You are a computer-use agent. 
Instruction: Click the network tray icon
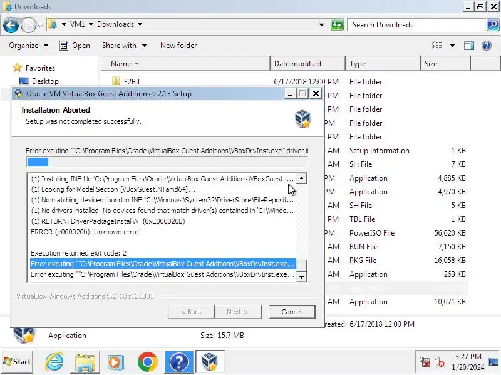coord(425,362)
